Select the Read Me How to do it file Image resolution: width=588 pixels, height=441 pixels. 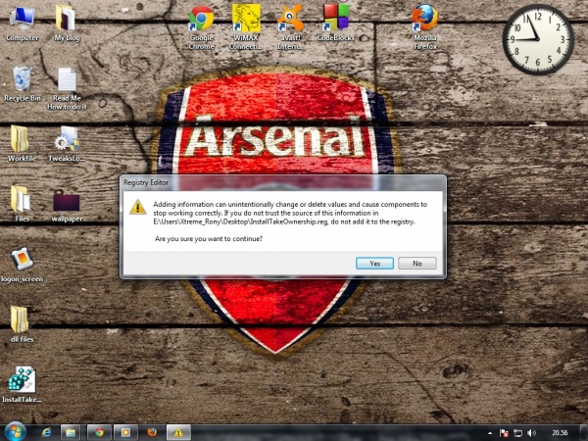click(67, 88)
